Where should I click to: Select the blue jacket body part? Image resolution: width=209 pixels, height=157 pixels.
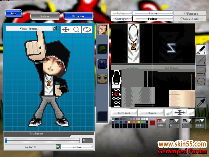click(102, 64)
